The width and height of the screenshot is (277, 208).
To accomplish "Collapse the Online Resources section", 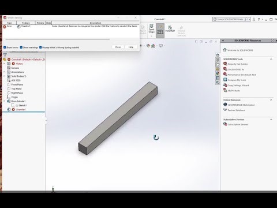I will tap(271, 100).
